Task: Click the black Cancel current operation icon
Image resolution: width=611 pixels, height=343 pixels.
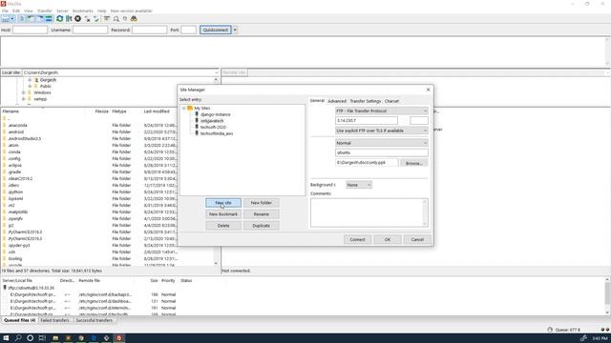Action: tap(78, 19)
